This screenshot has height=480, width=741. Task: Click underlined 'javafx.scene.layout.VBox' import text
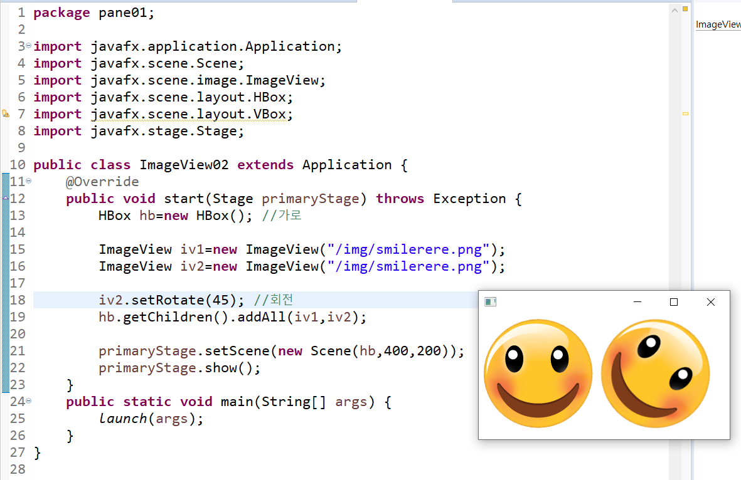188,114
